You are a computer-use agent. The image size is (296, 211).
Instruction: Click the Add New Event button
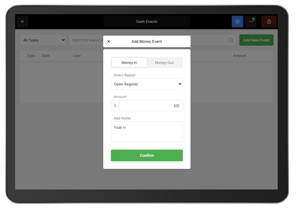point(256,40)
